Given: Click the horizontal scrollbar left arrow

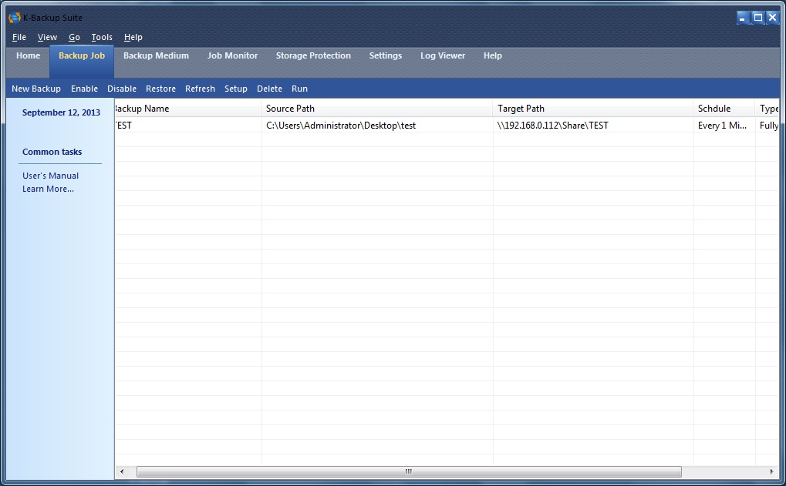Looking at the screenshot, I should point(122,471).
